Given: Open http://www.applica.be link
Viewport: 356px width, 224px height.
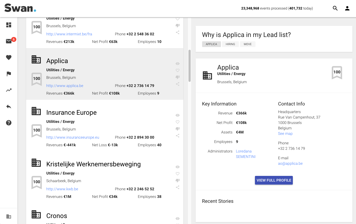Looking at the screenshot, I should (x=65, y=86).
